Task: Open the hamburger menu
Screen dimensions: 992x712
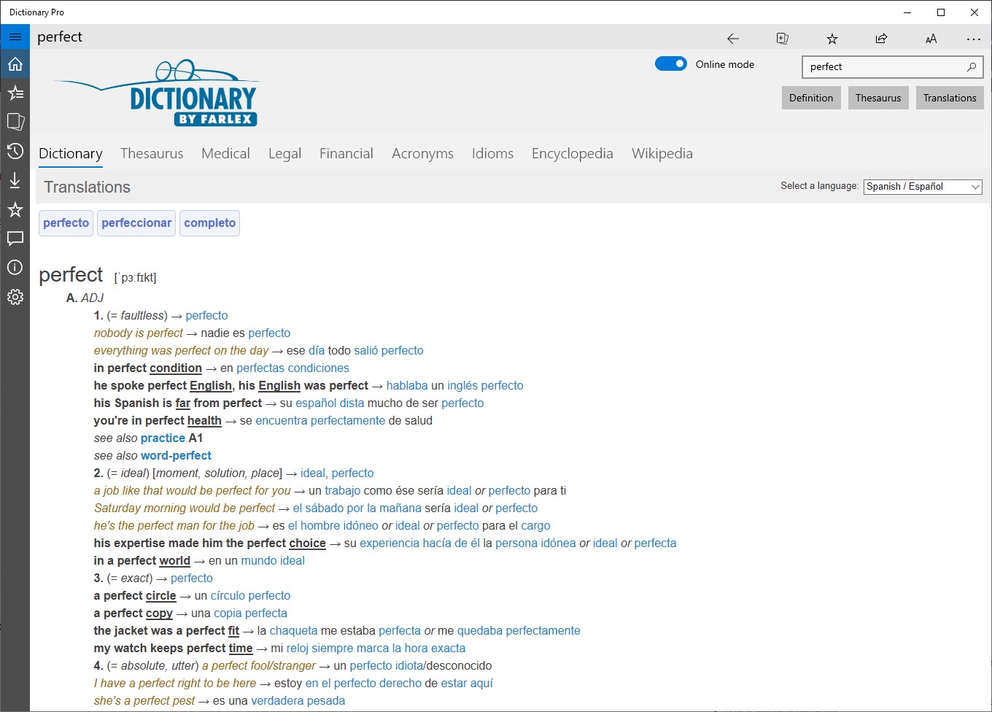Action: pyautogui.click(x=15, y=36)
